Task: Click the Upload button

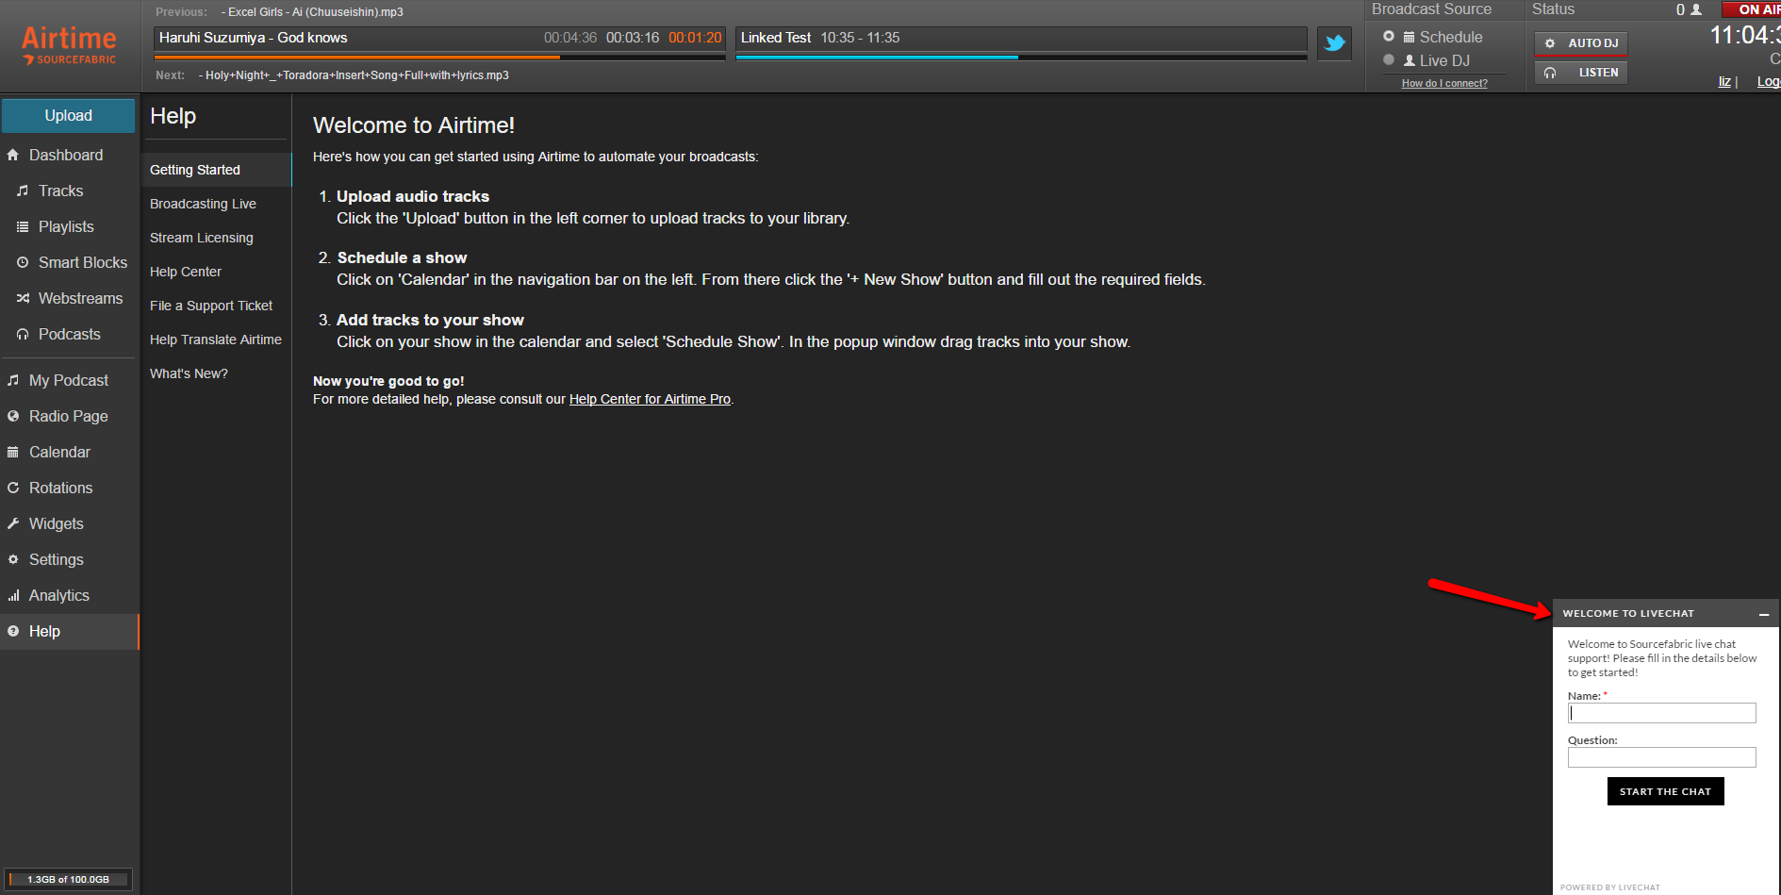Action: tap(69, 115)
